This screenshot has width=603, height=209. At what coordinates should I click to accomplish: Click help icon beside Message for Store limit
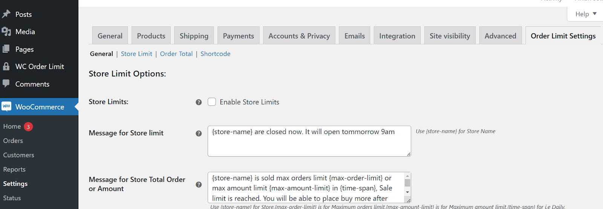point(199,133)
